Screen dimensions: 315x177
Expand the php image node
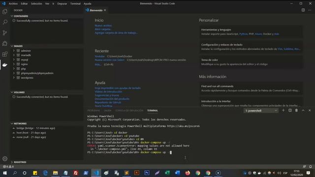14,69
